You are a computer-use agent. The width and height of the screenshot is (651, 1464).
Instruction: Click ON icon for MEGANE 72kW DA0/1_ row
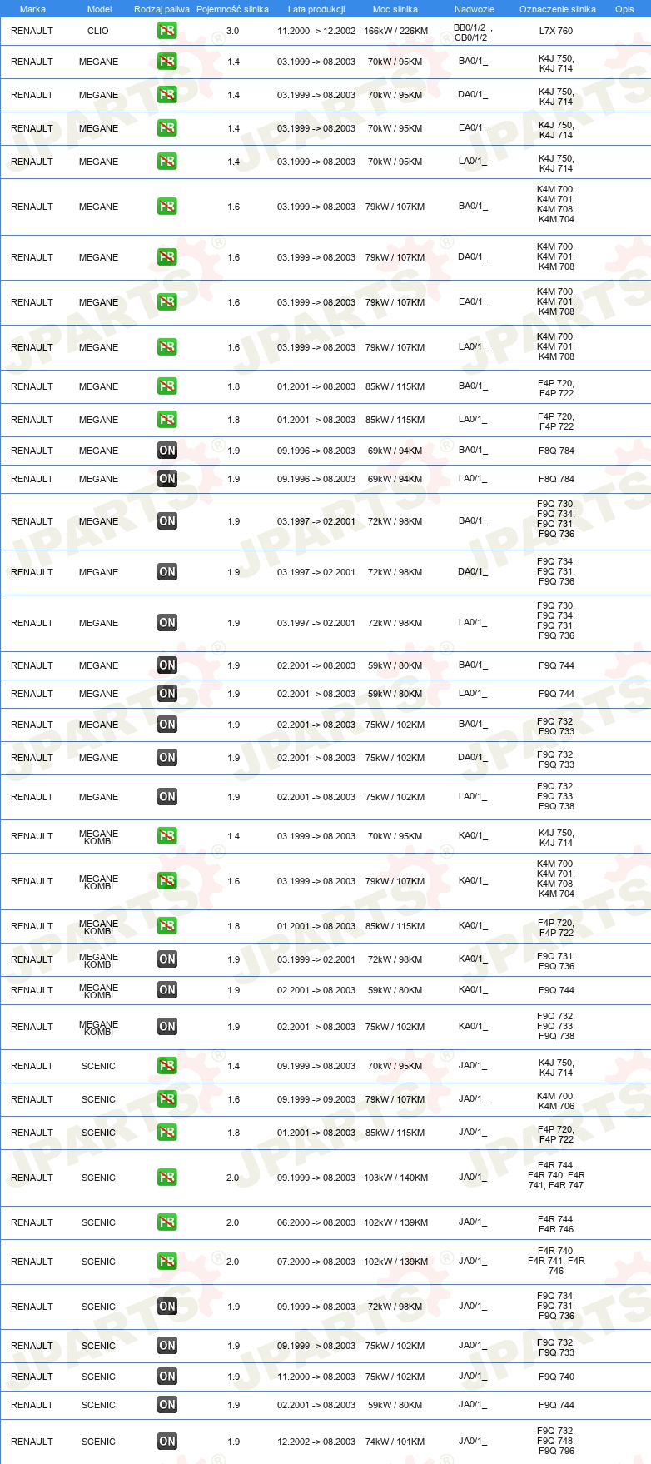click(167, 572)
